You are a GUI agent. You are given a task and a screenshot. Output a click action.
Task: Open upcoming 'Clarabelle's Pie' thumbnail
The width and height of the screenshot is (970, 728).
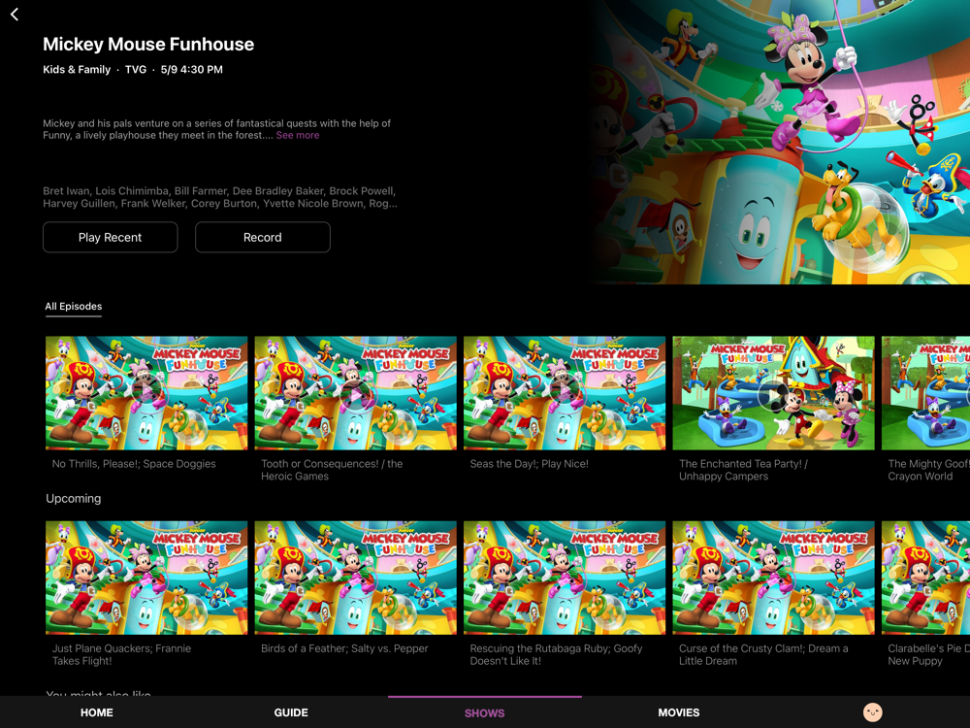[x=926, y=578]
